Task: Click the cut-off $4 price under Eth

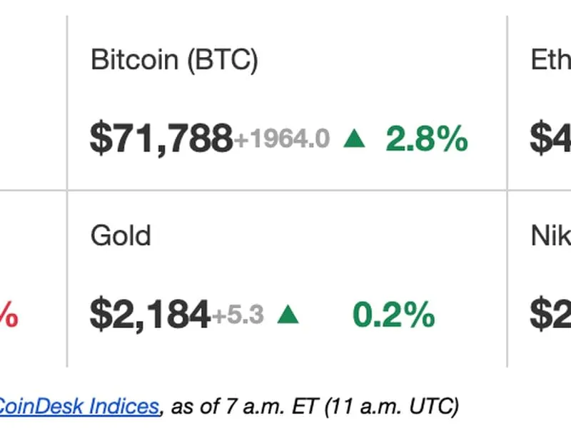Action: pyautogui.click(x=550, y=138)
